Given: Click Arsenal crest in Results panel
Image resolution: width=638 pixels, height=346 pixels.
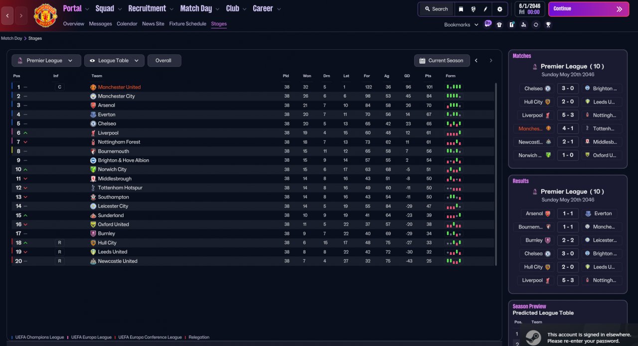Looking at the screenshot, I should [548, 214].
